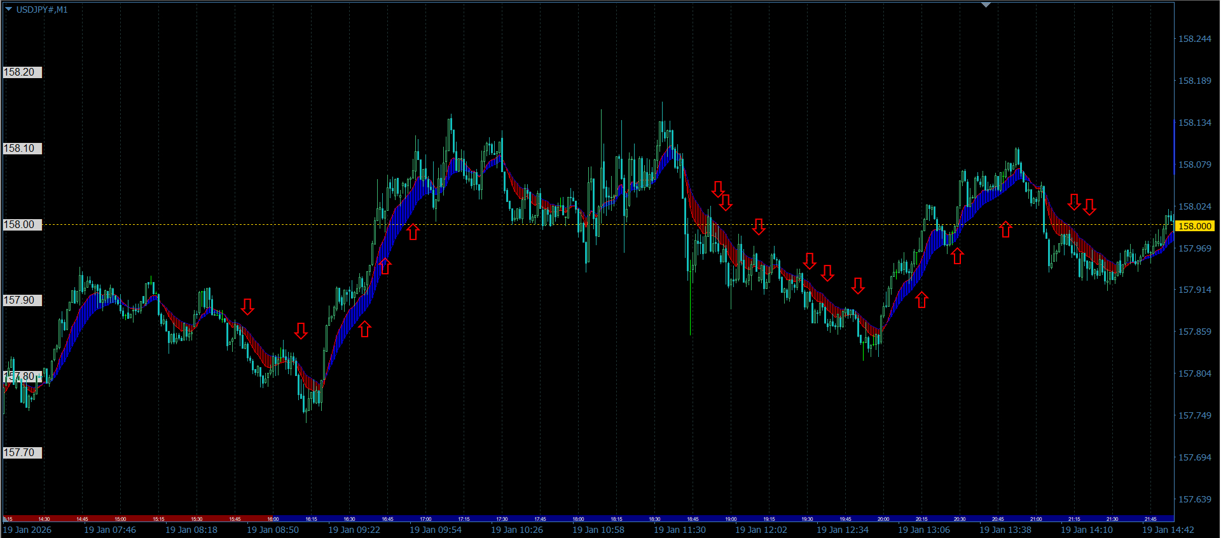This screenshot has height=538, width=1221.
Task: Click the leftmost red down arrow signal
Action: click(247, 307)
